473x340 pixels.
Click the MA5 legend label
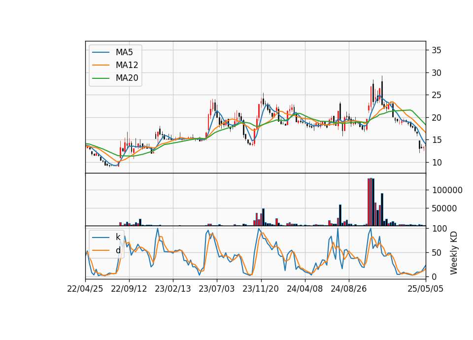pos(124,52)
